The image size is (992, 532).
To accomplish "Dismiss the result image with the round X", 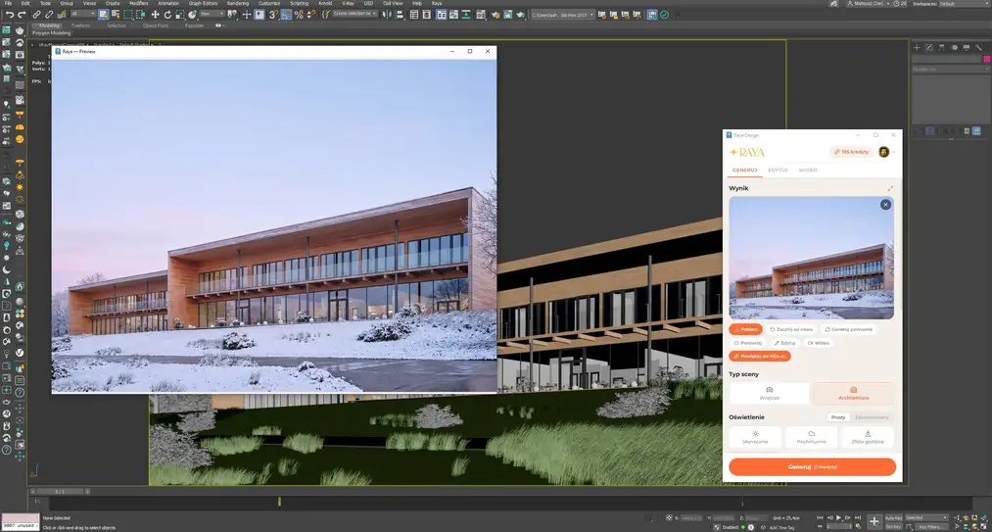I will [x=885, y=205].
